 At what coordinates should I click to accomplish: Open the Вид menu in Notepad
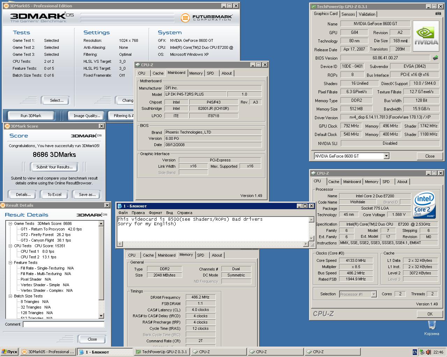tap(169, 213)
